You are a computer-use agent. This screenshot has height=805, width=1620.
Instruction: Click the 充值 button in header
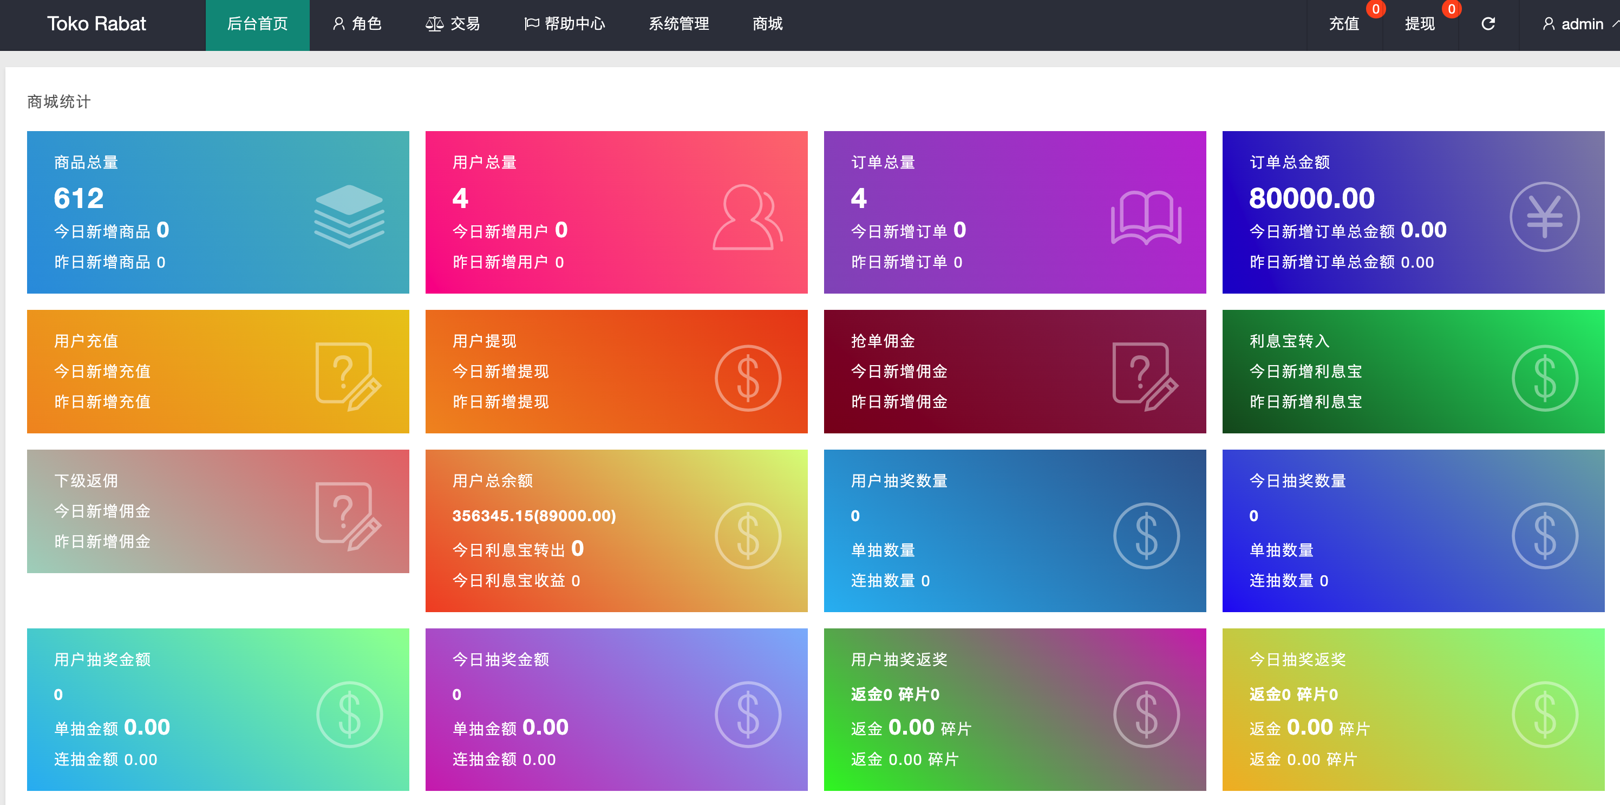click(1344, 24)
